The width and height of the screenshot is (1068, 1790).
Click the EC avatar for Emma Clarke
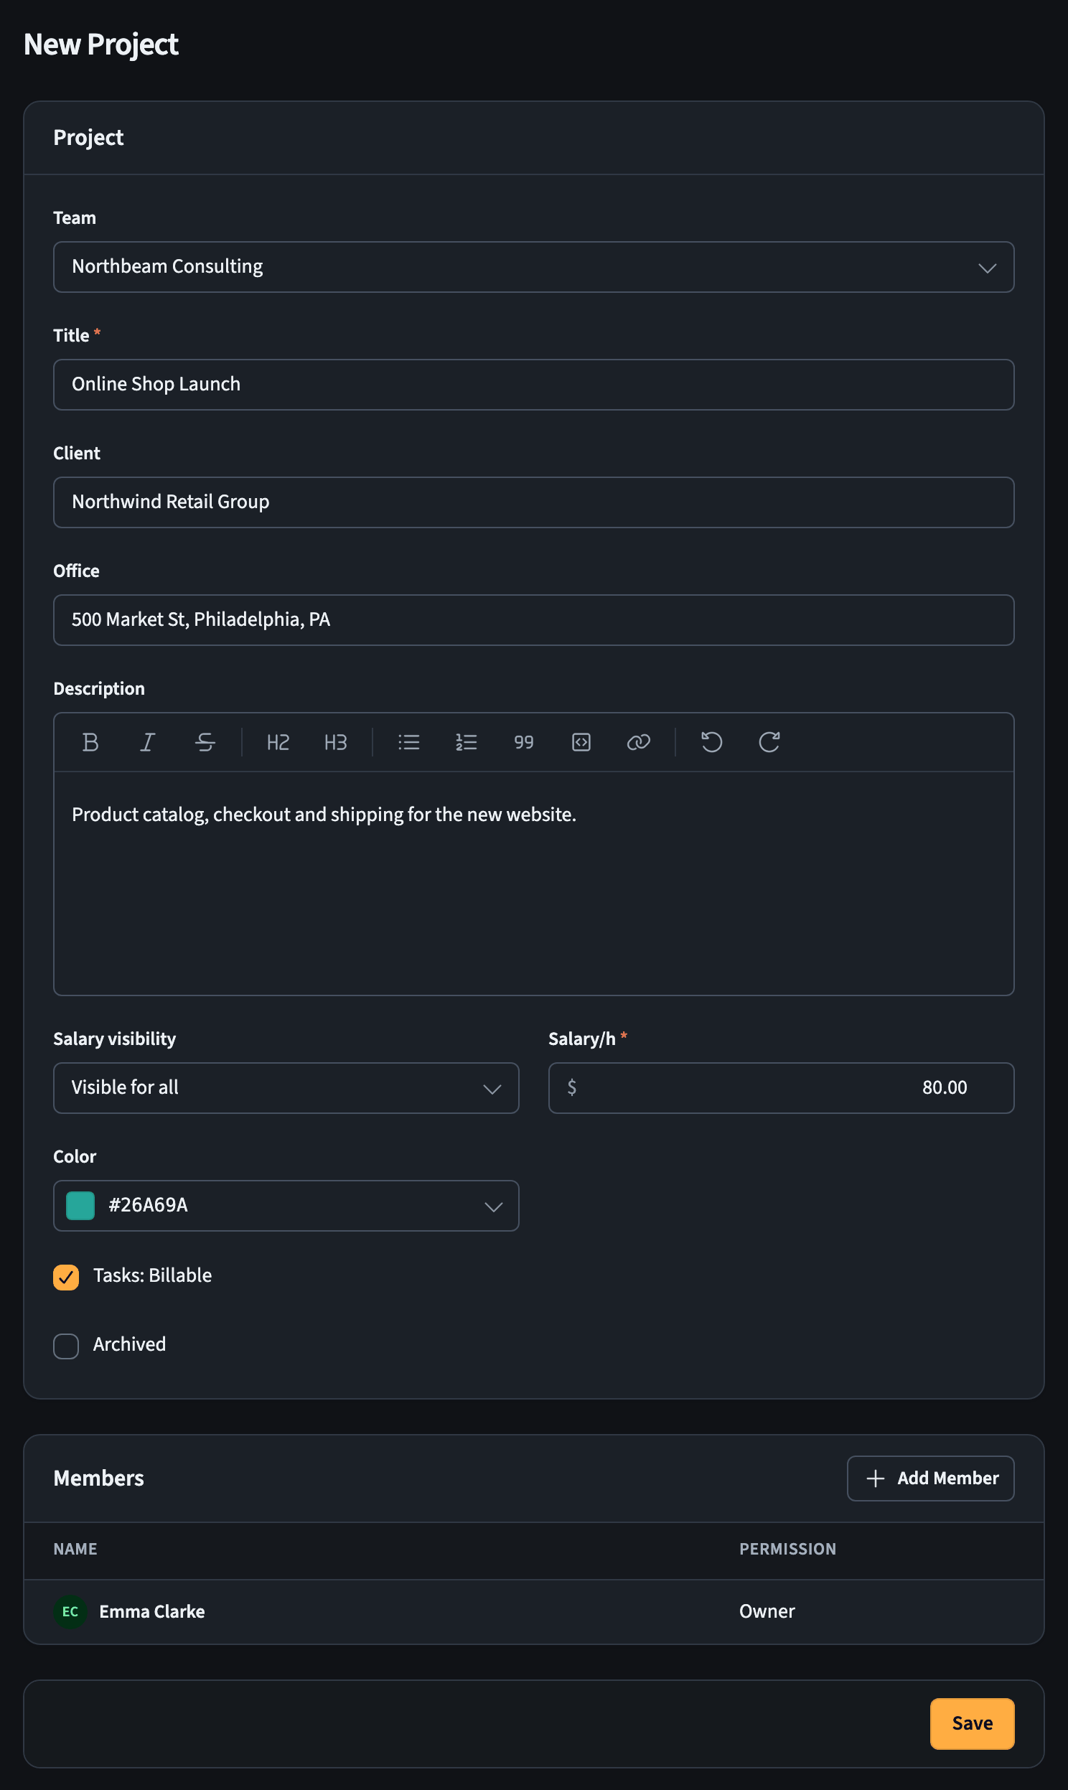pos(70,1611)
